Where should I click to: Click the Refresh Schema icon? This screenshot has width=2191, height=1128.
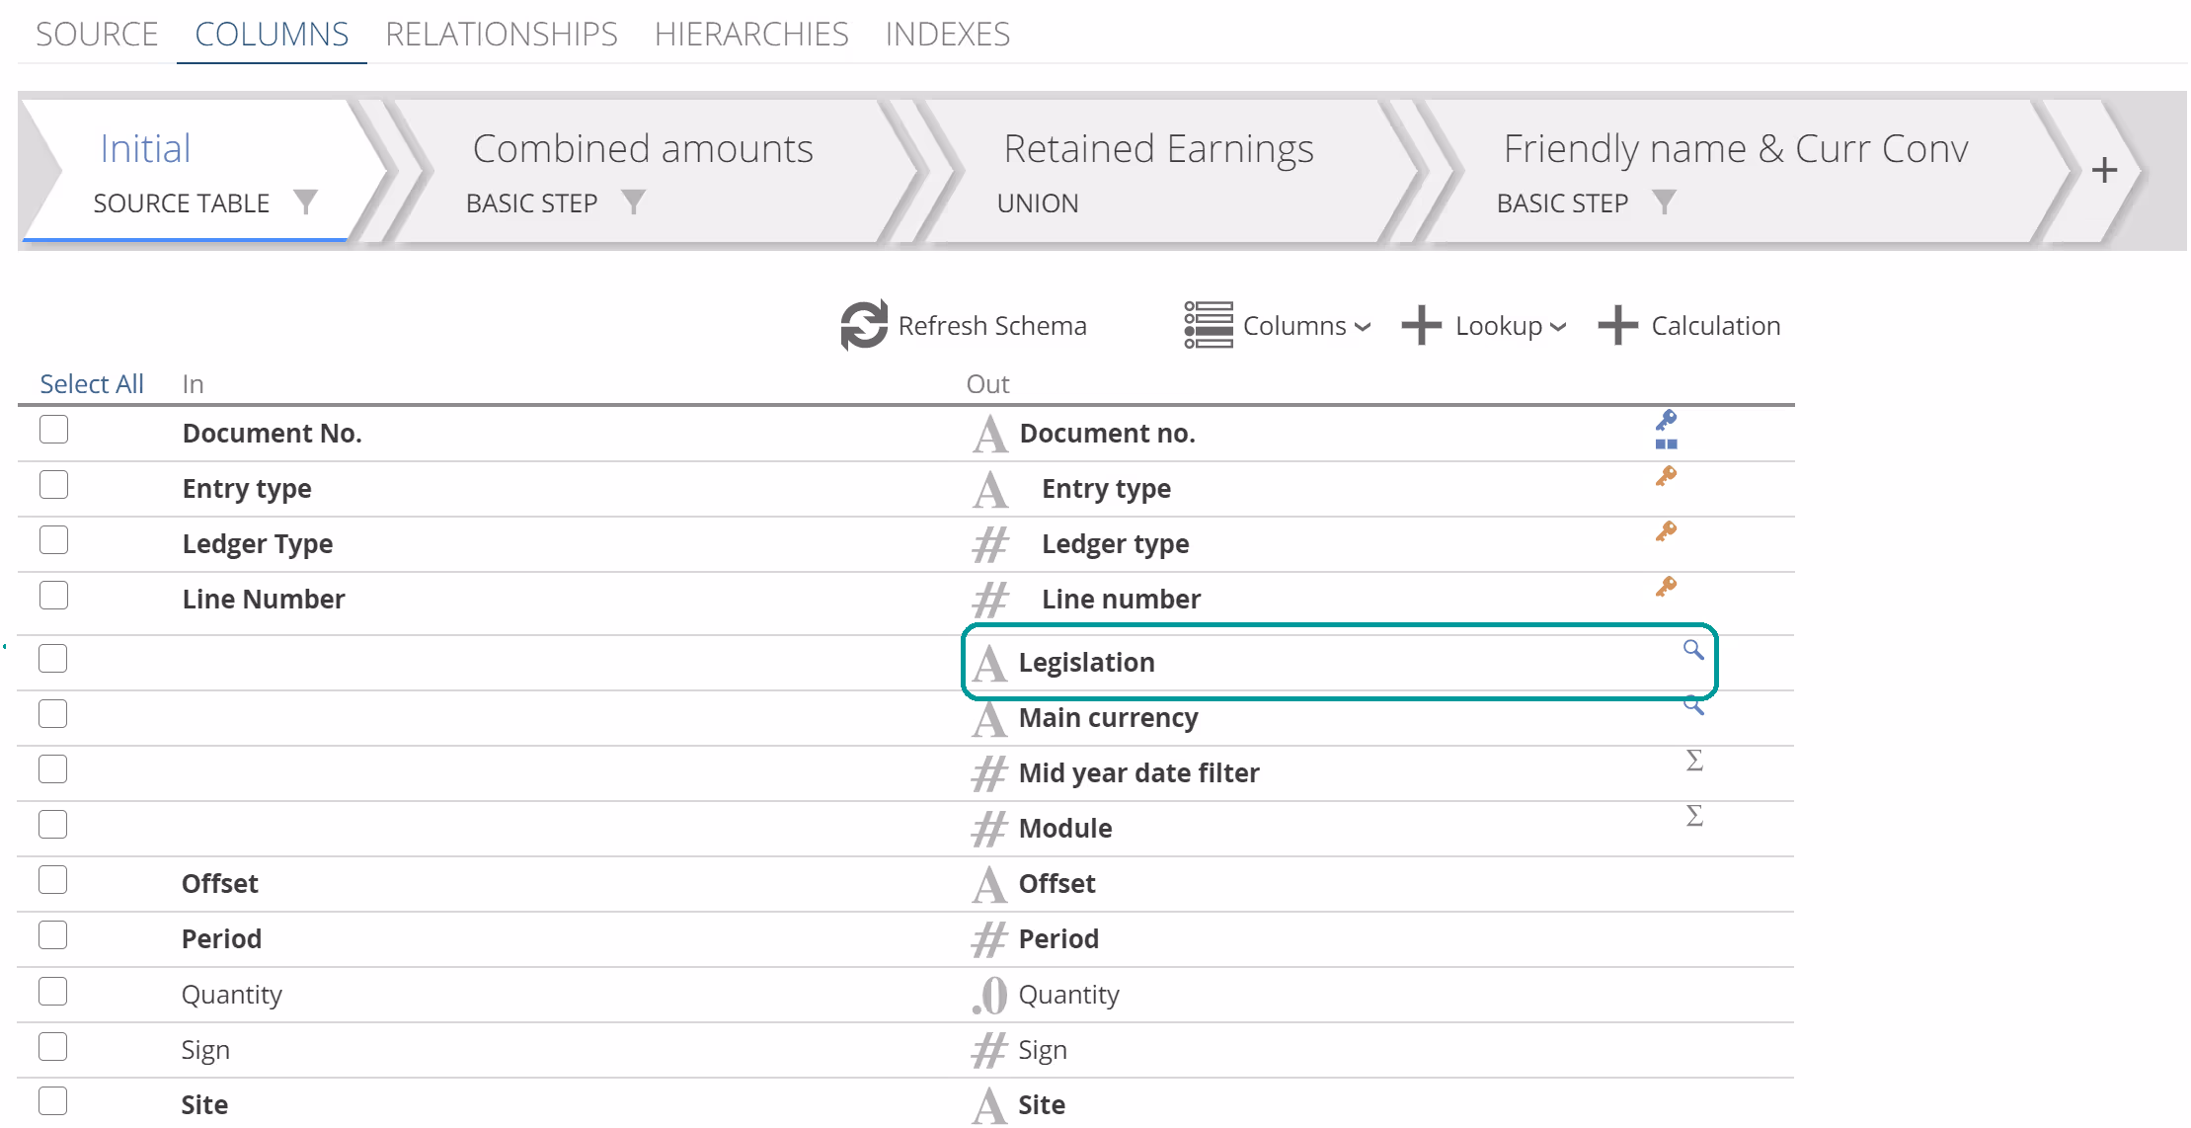(x=863, y=325)
